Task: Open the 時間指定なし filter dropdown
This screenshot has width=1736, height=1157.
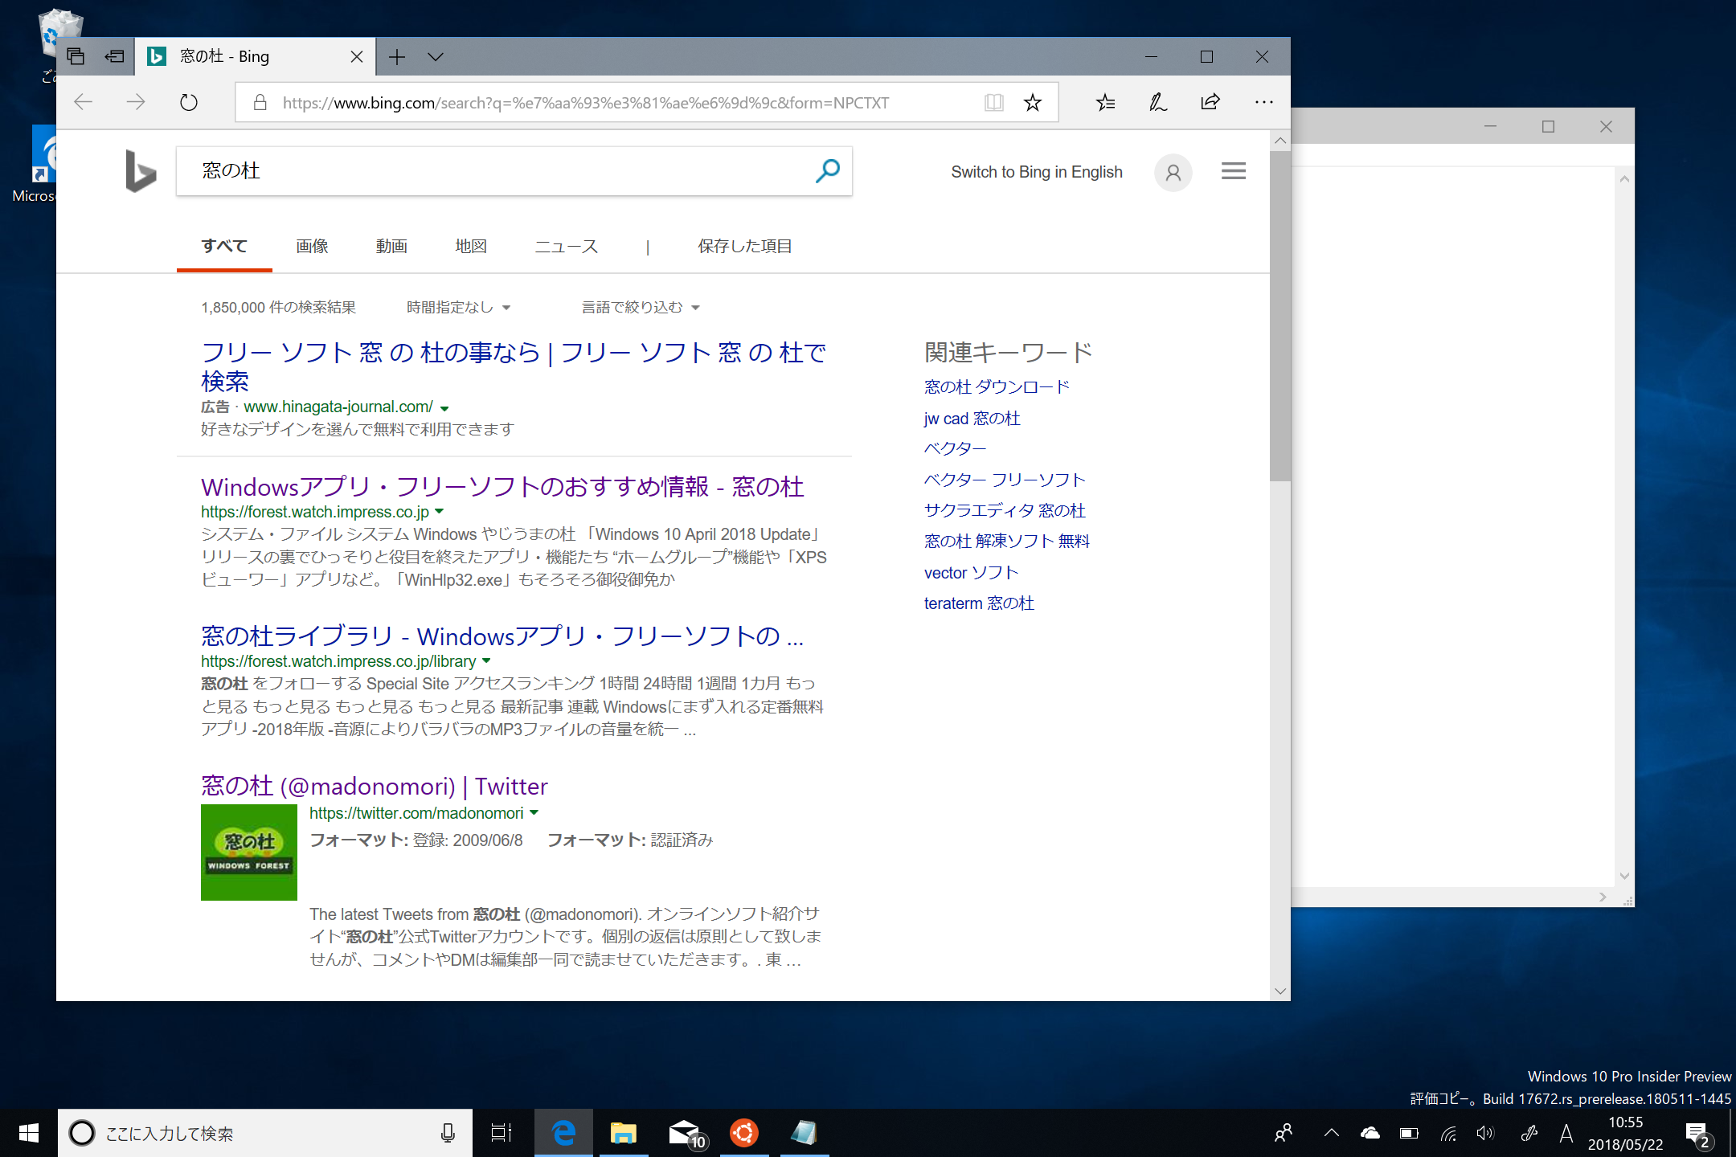Action: (457, 307)
